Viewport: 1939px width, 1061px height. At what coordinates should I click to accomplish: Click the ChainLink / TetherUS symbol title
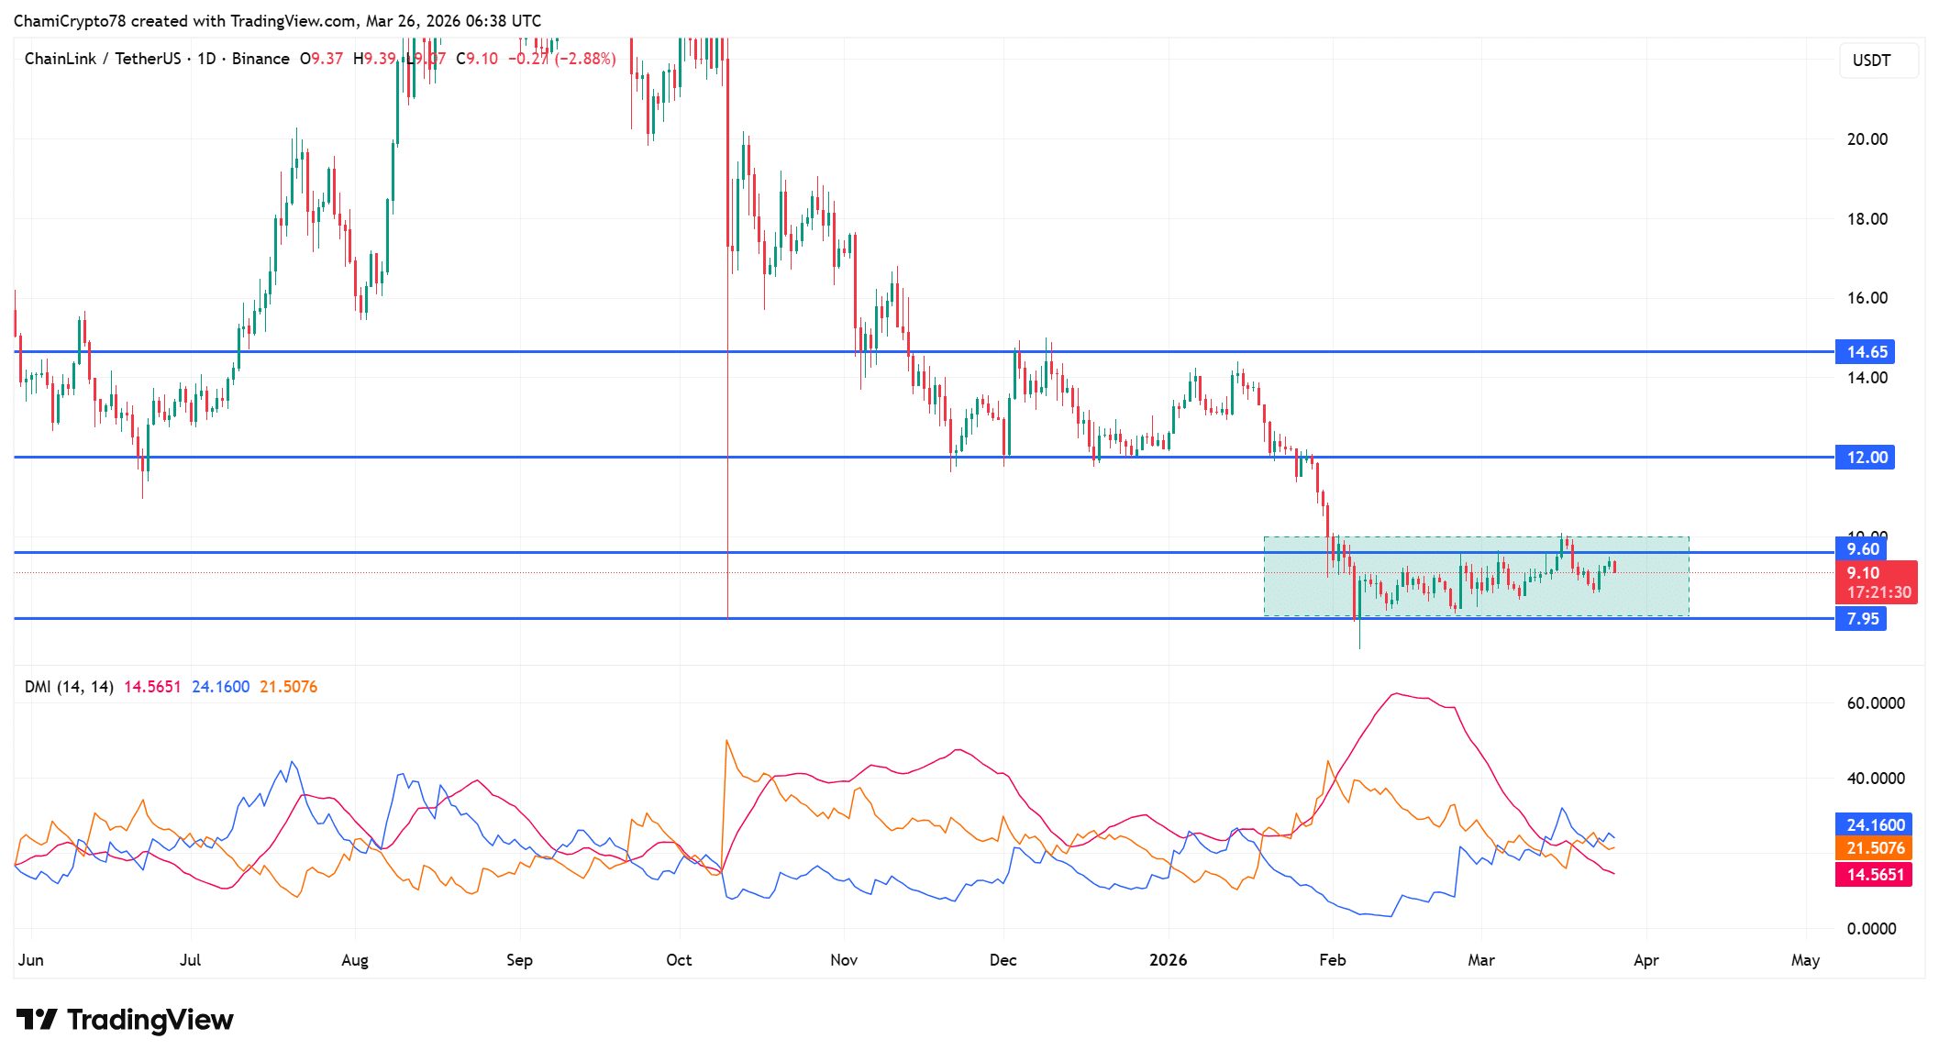click(103, 59)
